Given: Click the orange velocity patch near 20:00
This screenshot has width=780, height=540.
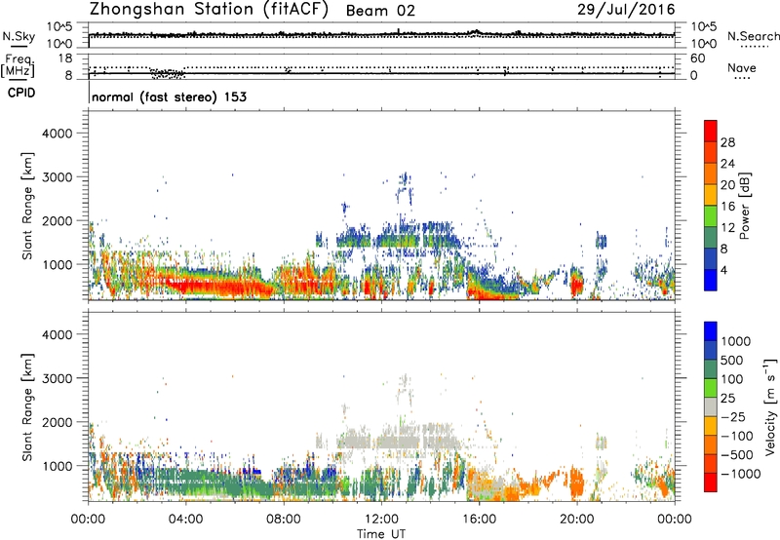Looking at the screenshot, I should [577, 483].
